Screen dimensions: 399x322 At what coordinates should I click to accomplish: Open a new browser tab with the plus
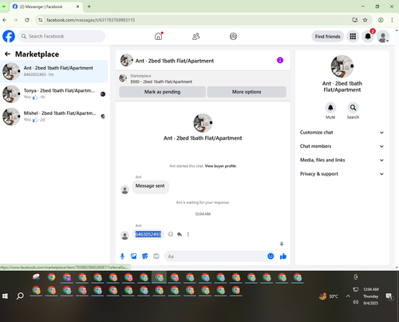(89, 6)
